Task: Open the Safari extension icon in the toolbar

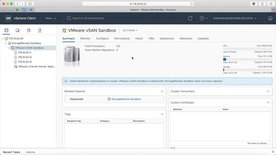Action: click(254, 4)
